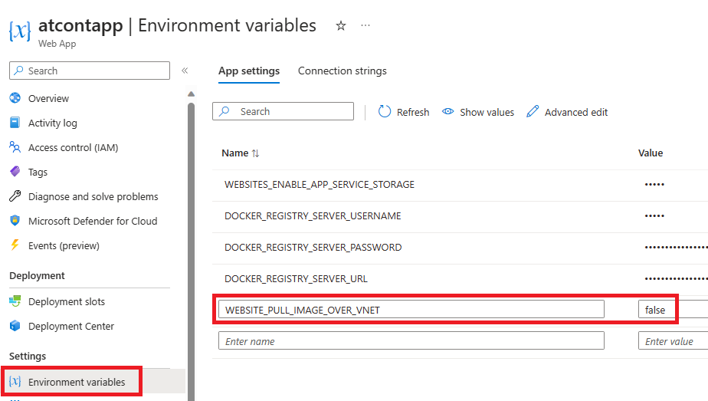The image size is (708, 401).
Task: Select WEBSITES_ENABLE_APP_SERVICE_STORAGE setting
Action: pos(320,184)
